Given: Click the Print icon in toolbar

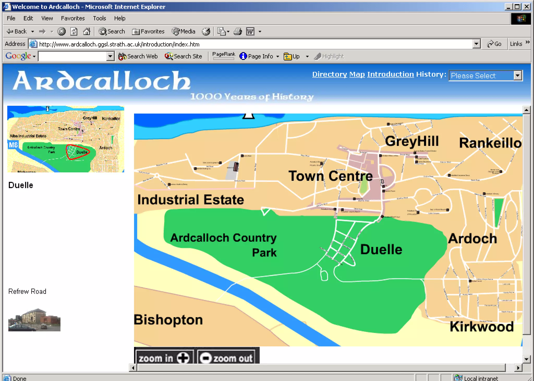Looking at the screenshot, I should pyautogui.click(x=238, y=32).
